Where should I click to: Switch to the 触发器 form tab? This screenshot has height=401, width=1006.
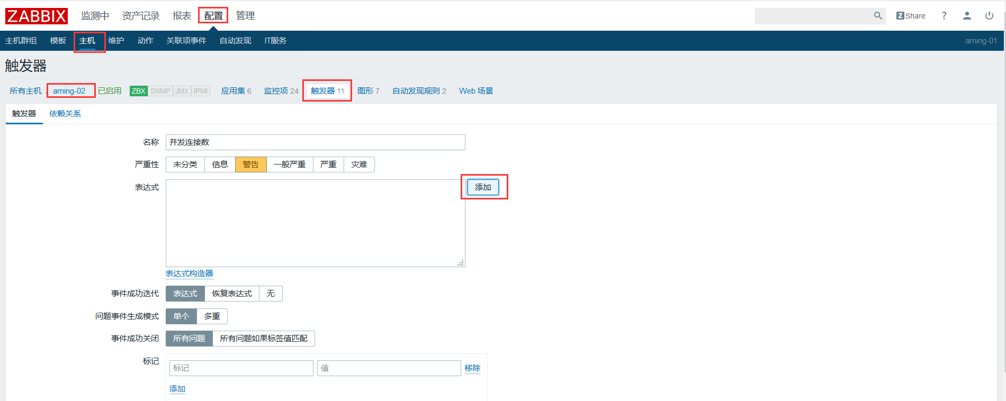[x=24, y=114]
